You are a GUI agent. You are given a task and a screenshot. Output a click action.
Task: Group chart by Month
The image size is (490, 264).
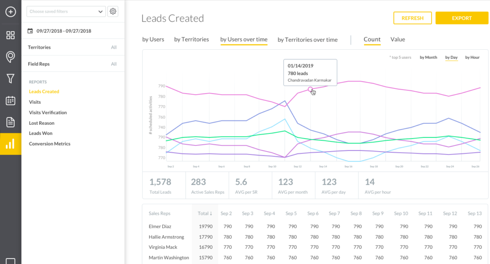pos(428,57)
